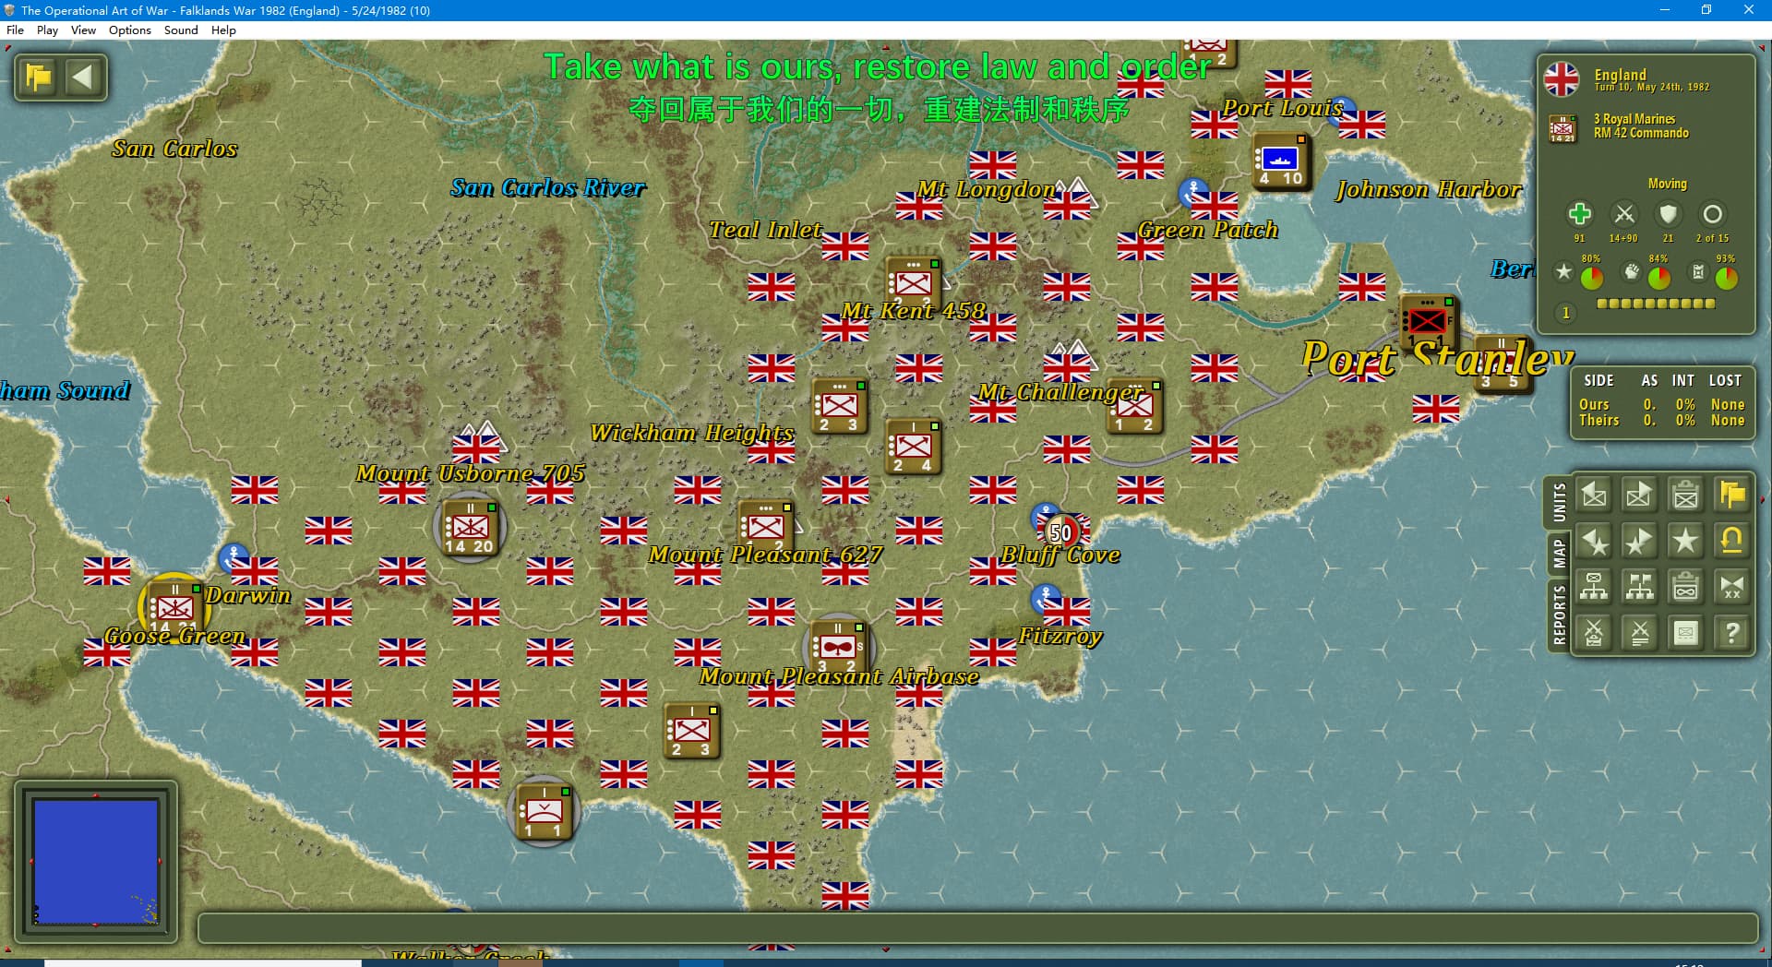Viewport: 1772px width, 967px height.
Task: Click the fist readiness icon in unit panel
Action: [1632, 271]
